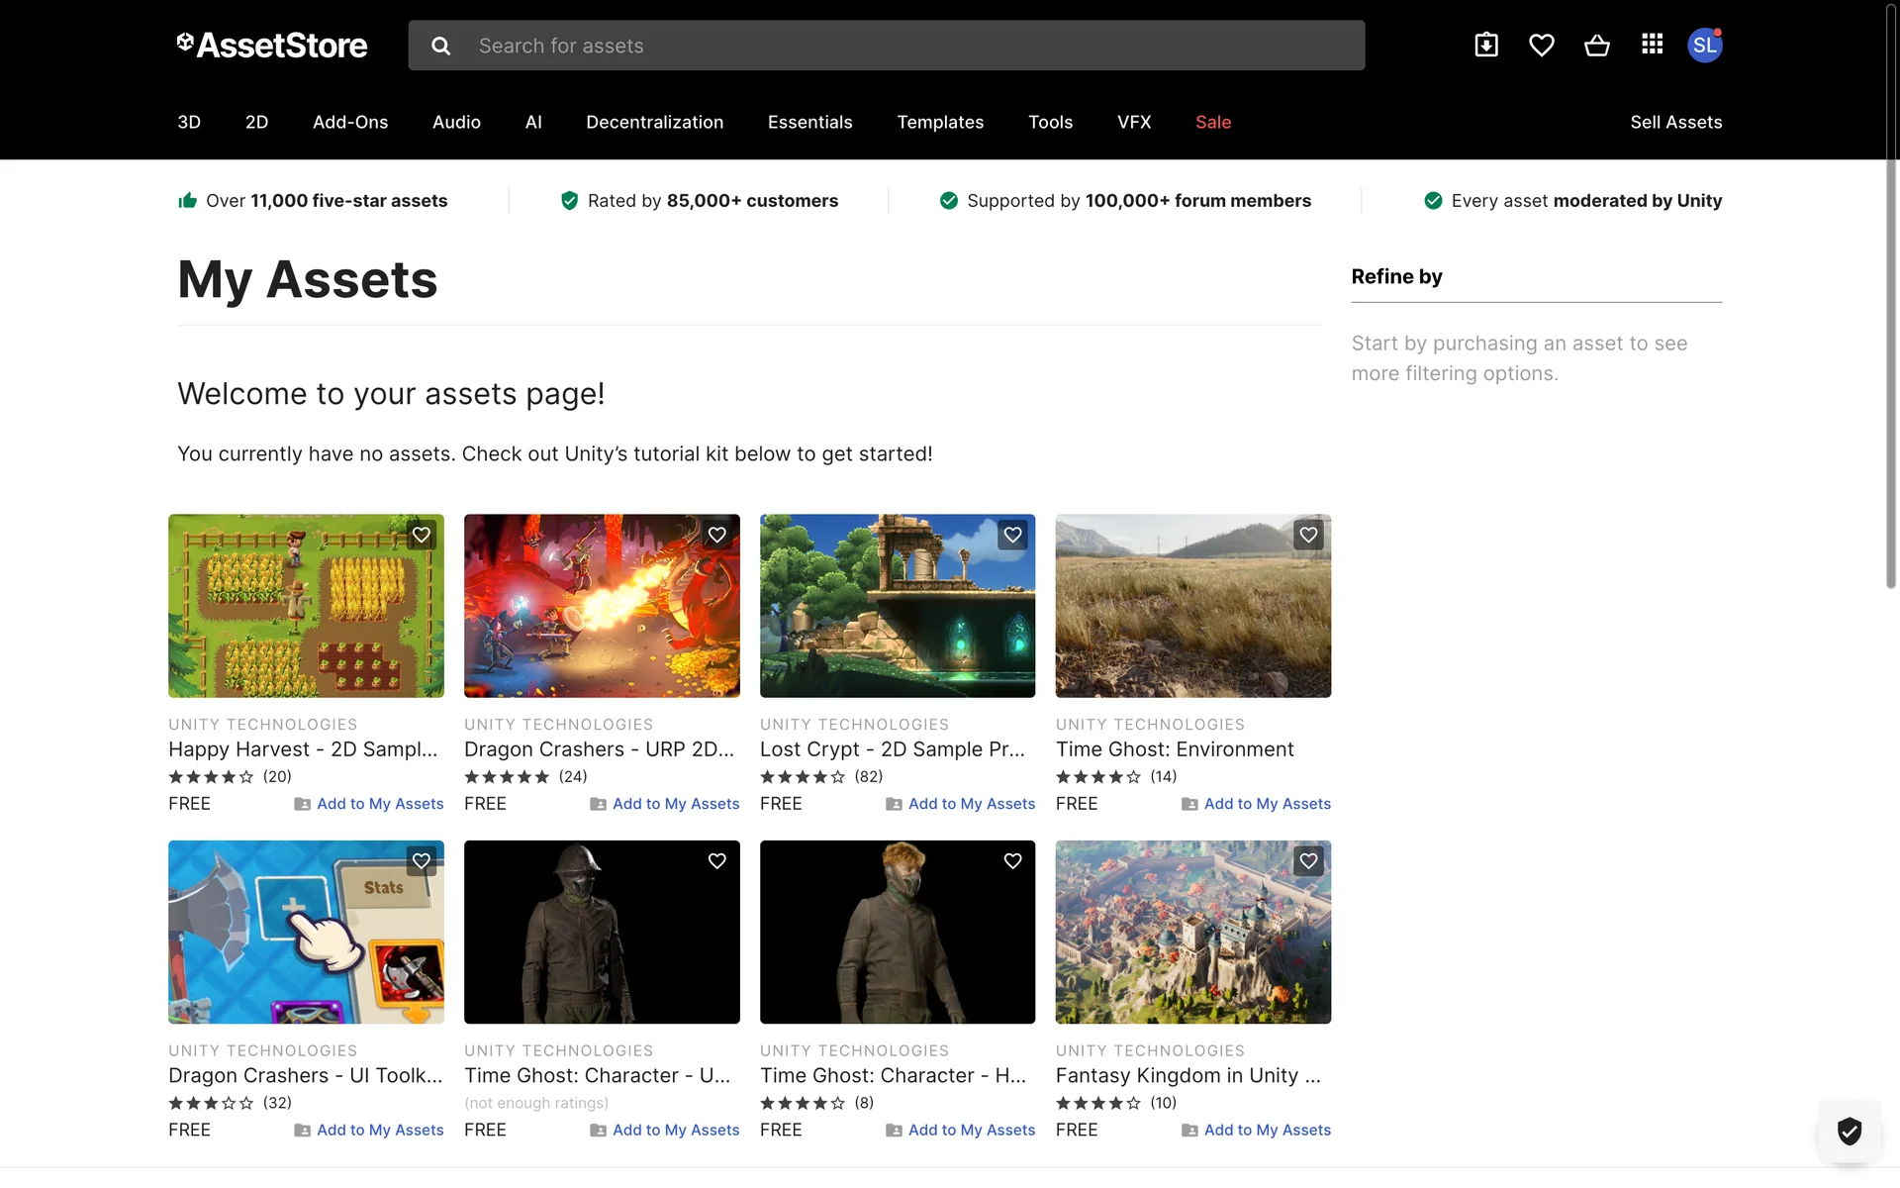Click the AssetStore logo
The height and width of the screenshot is (1188, 1900).
(x=272, y=46)
